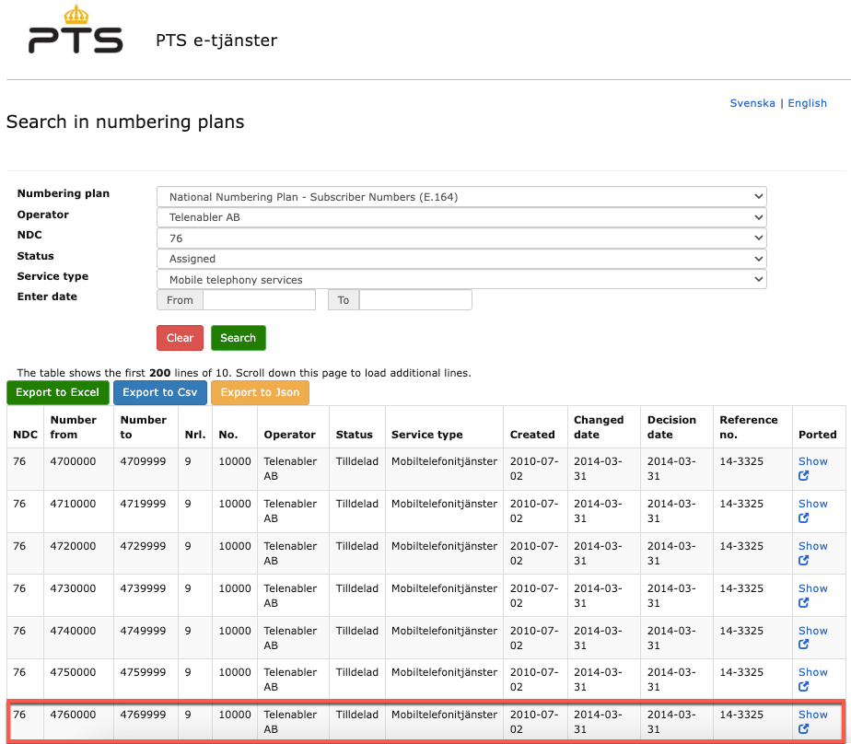The height and width of the screenshot is (744, 851).
Task: Switch language to English
Action: coord(807,102)
